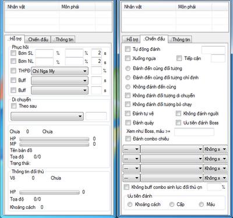
Task: Click Tự động đánh input field
Action: pos(213,50)
